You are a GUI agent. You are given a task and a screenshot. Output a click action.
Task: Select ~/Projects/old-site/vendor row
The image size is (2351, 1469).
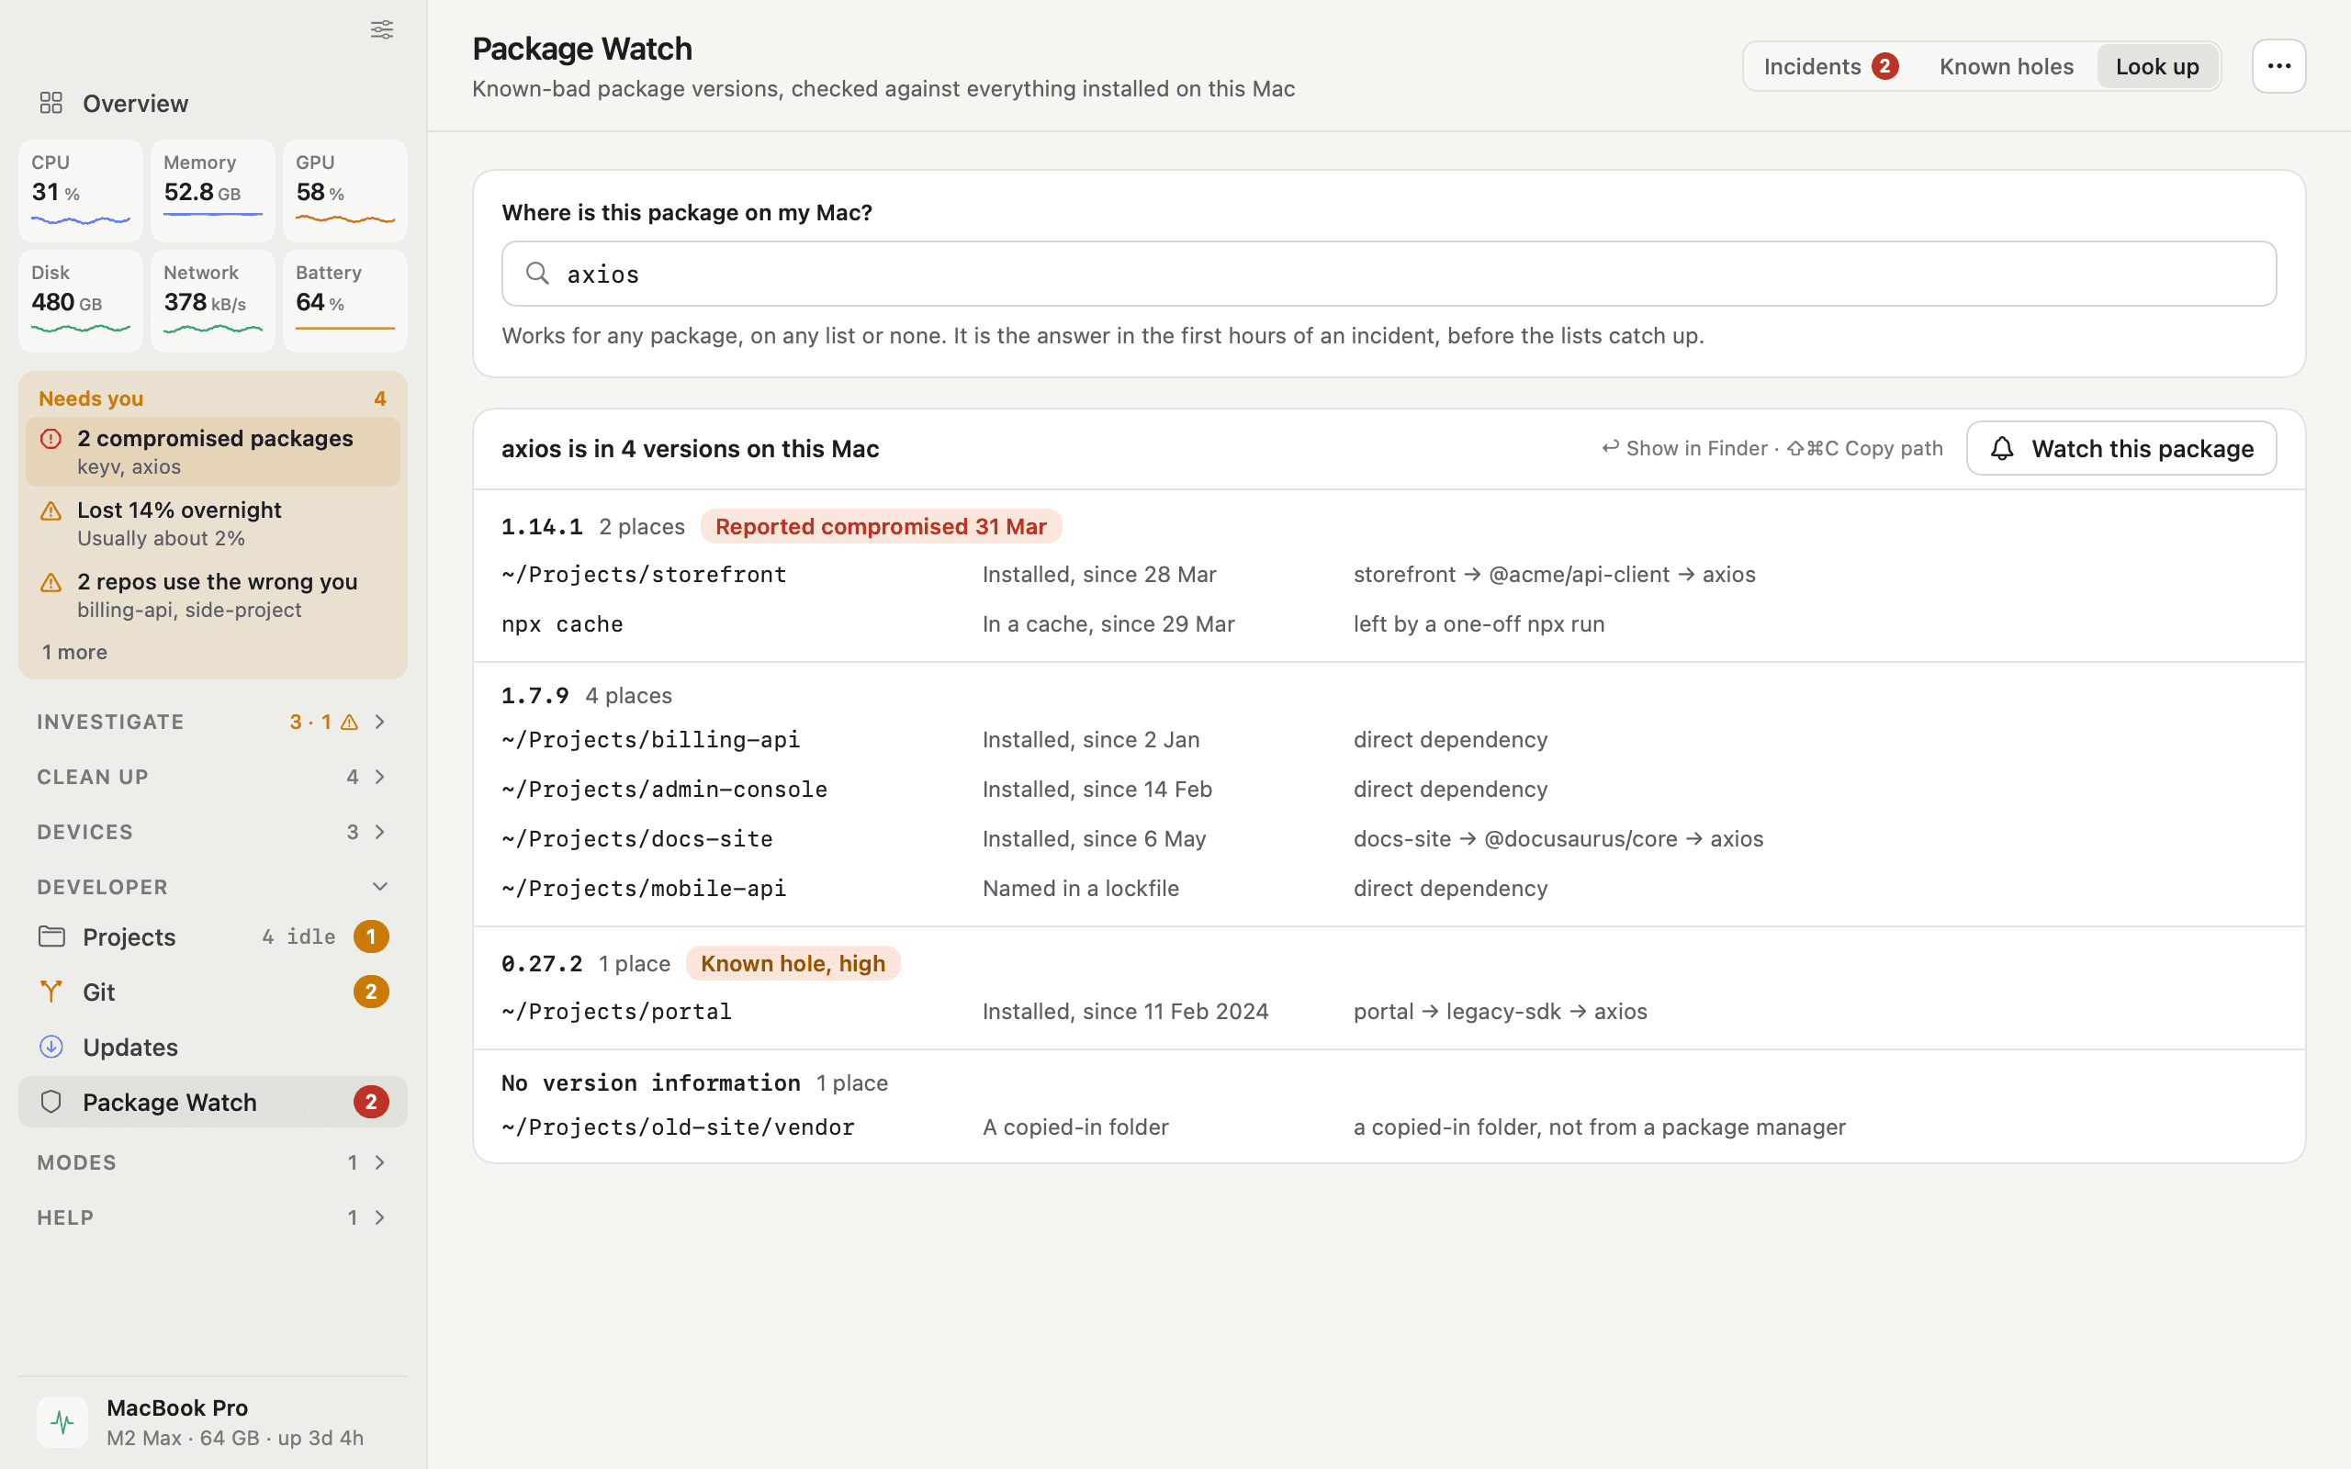coord(1389,1127)
